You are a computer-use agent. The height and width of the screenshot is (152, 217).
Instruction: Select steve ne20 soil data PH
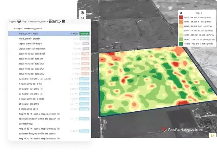point(49,59)
